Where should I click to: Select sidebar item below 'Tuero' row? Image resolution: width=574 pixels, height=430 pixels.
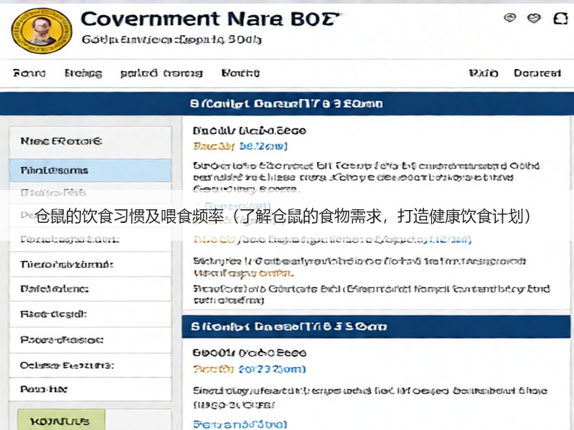click(x=90, y=290)
